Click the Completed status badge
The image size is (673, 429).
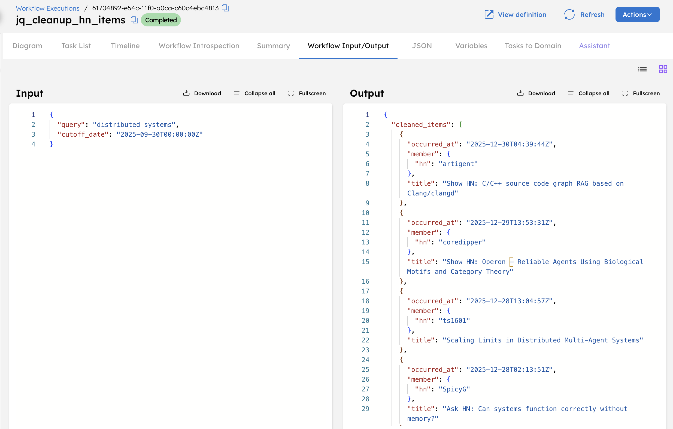(161, 20)
